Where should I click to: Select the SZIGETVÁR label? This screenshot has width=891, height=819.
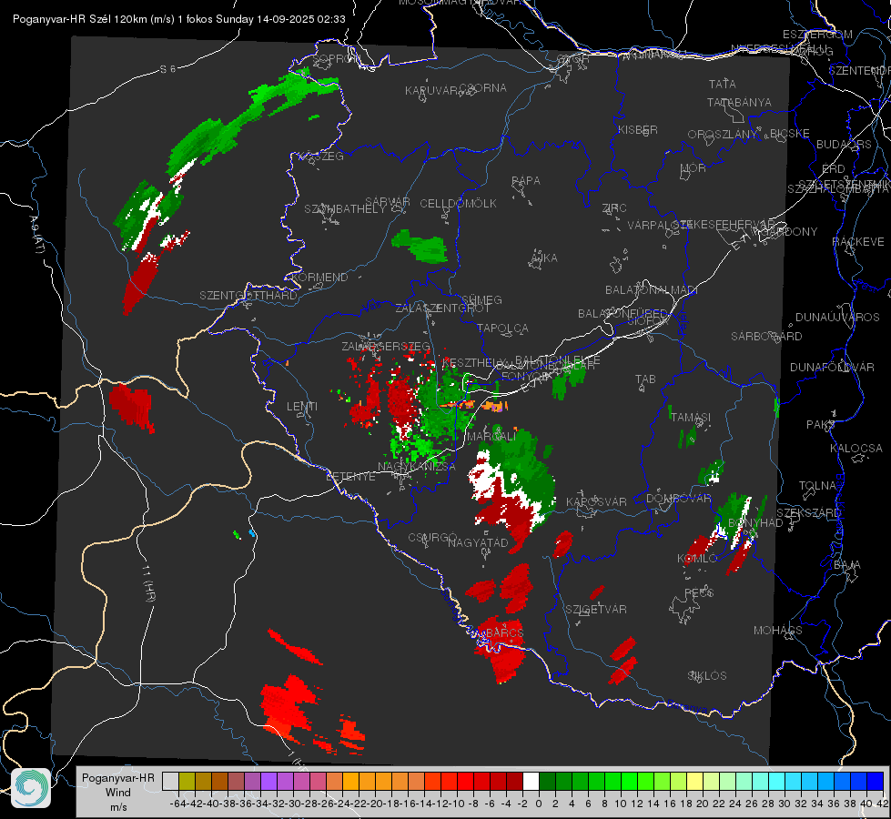(595, 610)
